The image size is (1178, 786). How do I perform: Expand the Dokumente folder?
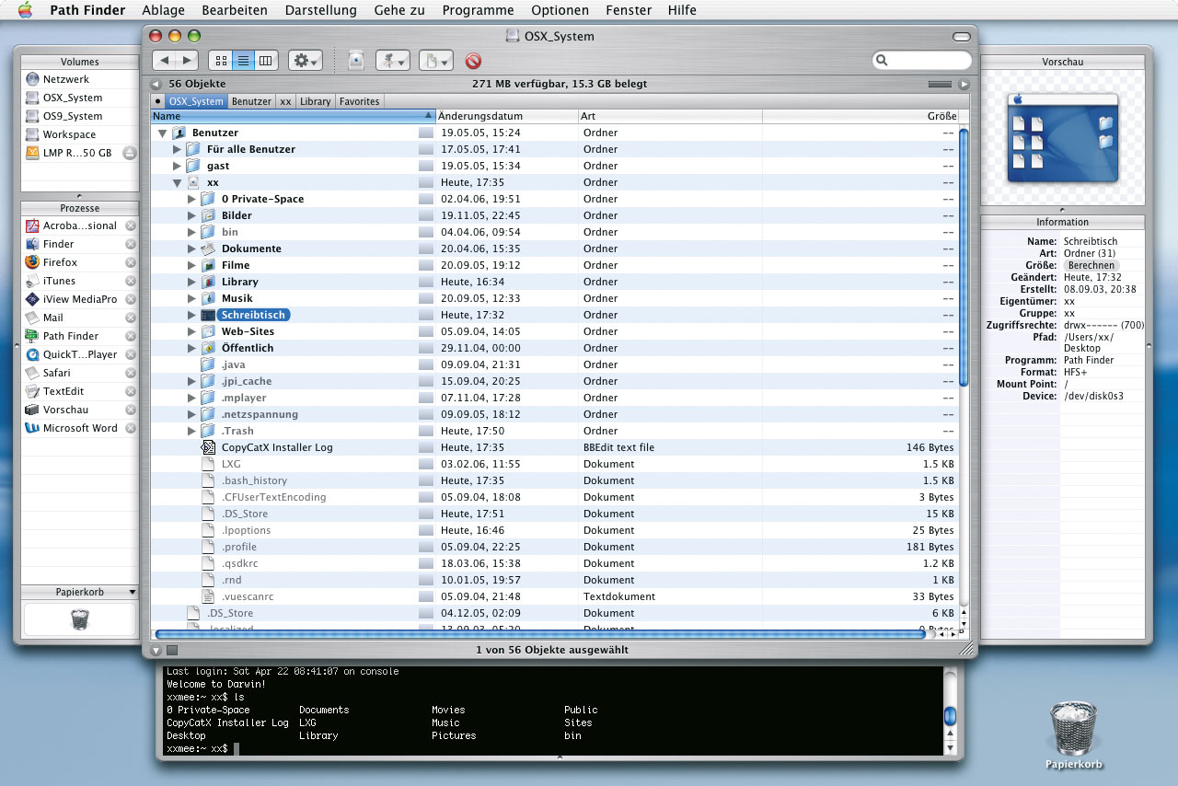191,249
